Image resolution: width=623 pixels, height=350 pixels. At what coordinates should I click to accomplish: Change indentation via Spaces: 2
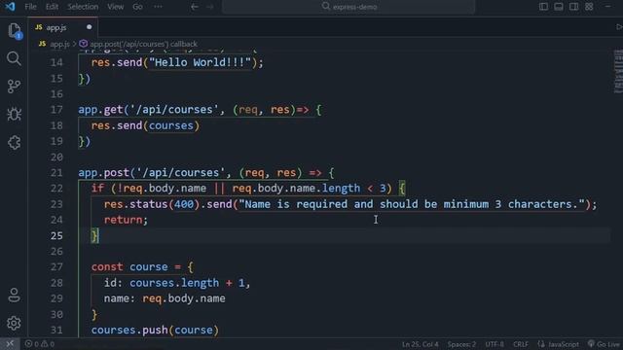tap(461, 344)
